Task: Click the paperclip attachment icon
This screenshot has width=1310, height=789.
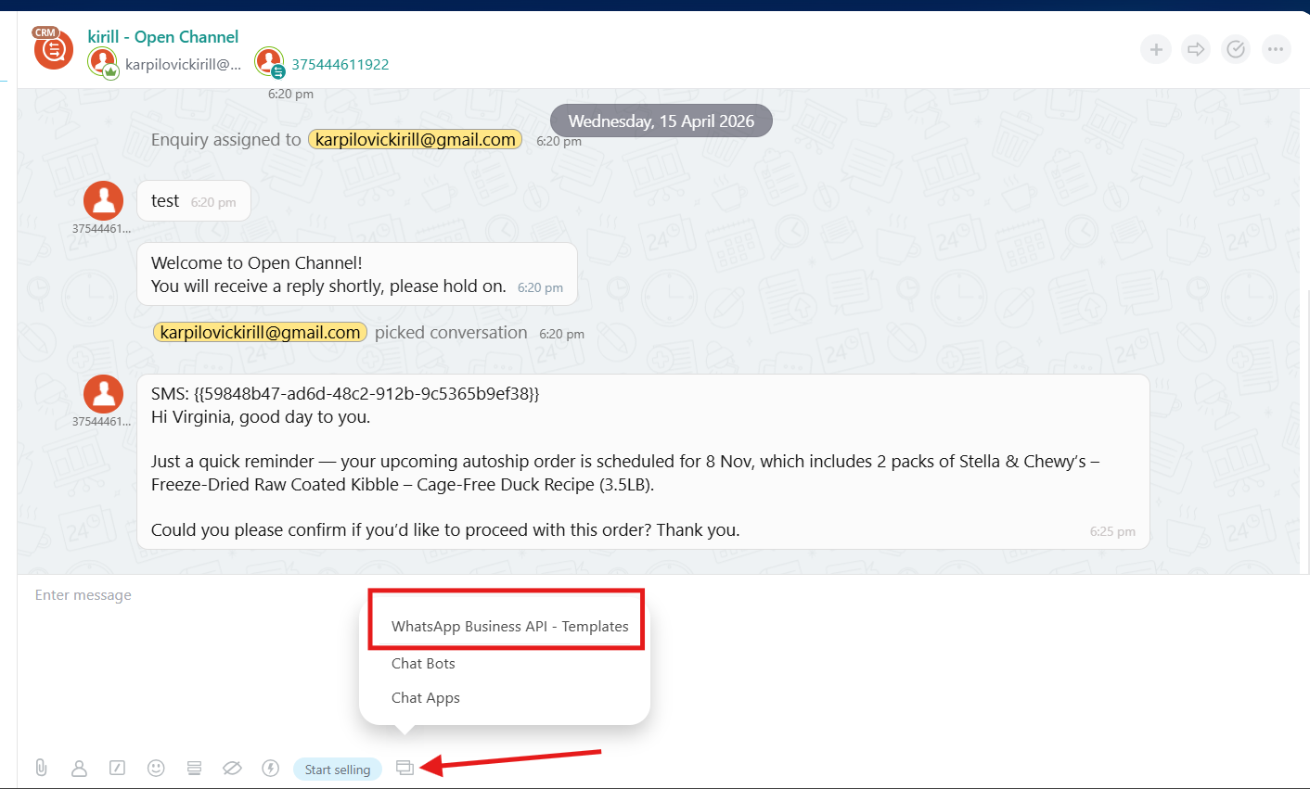Action: pyautogui.click(x=41, y=768)
